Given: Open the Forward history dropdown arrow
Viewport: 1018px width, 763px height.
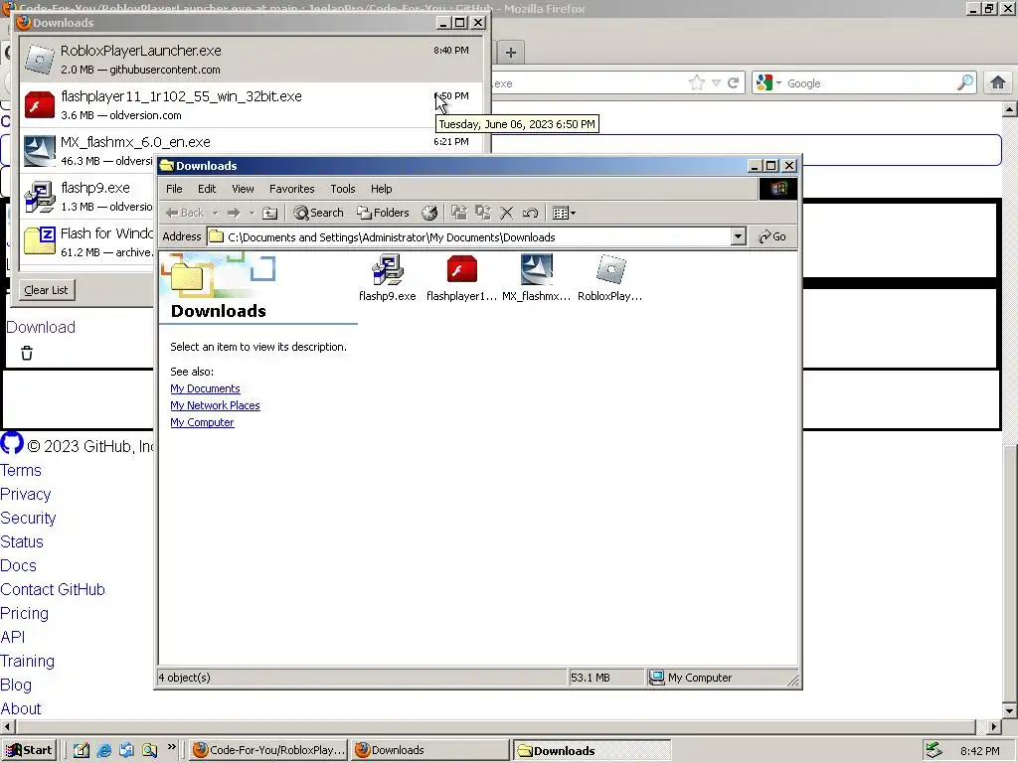Looking at the screenshot, I should pos(252,213).
